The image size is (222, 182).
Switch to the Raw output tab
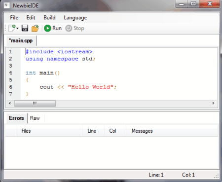(x=35, y=118)
